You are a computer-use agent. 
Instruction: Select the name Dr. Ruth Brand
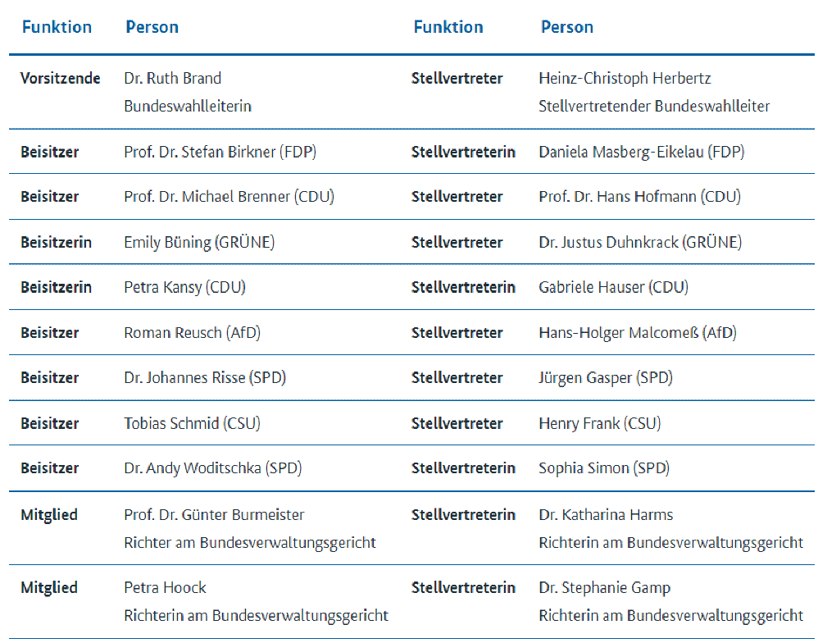click(173, 78)
